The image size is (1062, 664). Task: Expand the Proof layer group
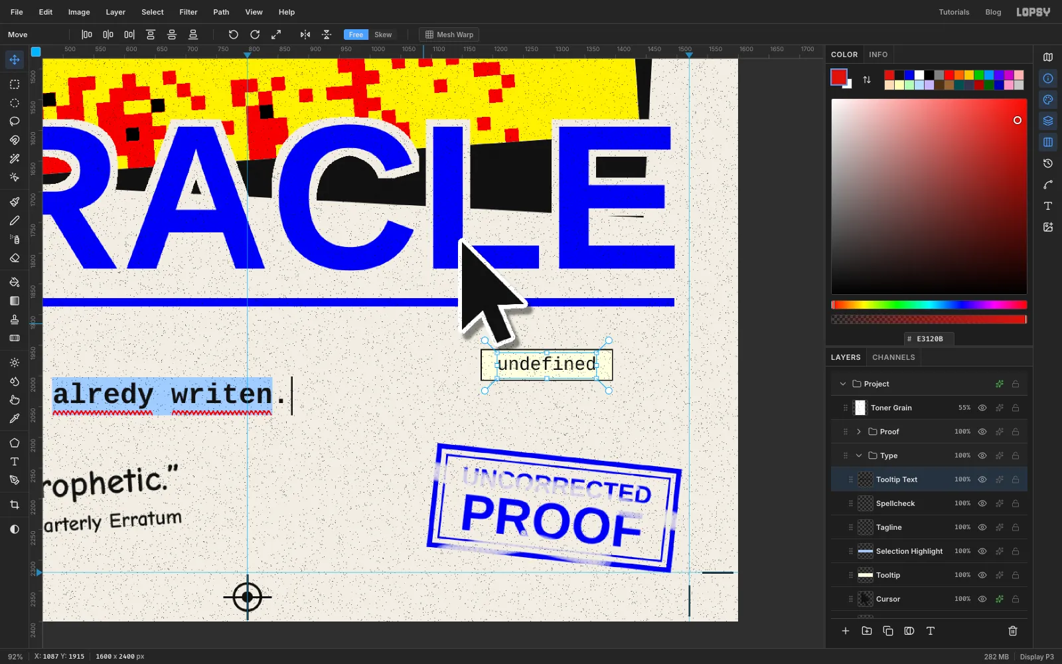859,432
